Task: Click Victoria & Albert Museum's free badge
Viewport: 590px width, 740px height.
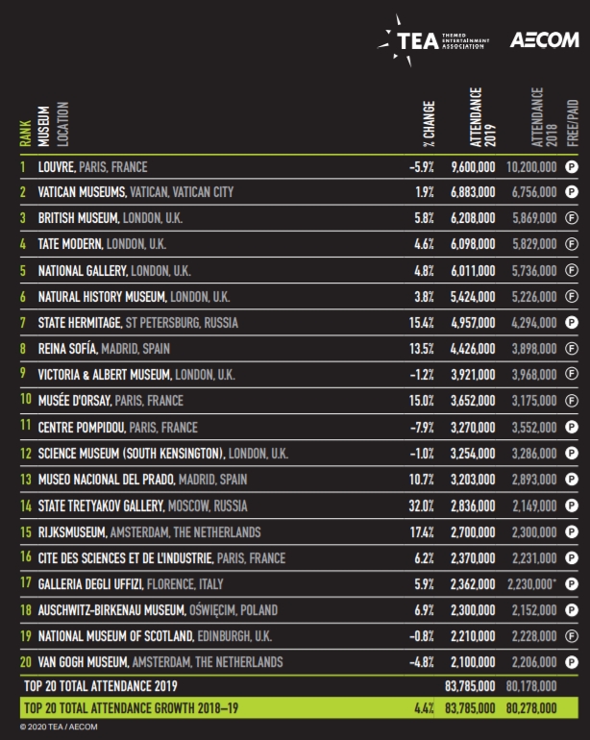Action: pyautogui.click(x=572, y=374)
